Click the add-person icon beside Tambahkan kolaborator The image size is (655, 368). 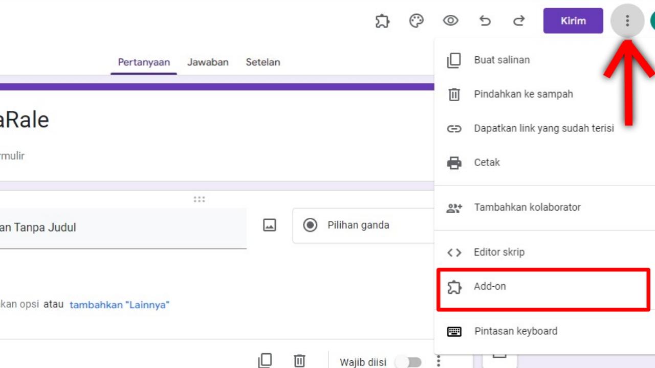click(454, 208)
